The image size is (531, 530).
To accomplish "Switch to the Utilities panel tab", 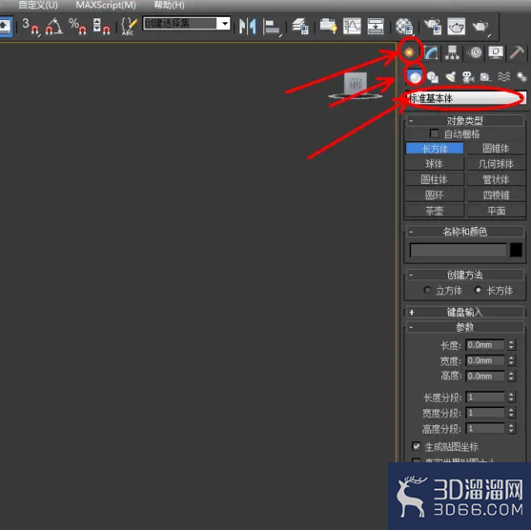I will point(517,52).
